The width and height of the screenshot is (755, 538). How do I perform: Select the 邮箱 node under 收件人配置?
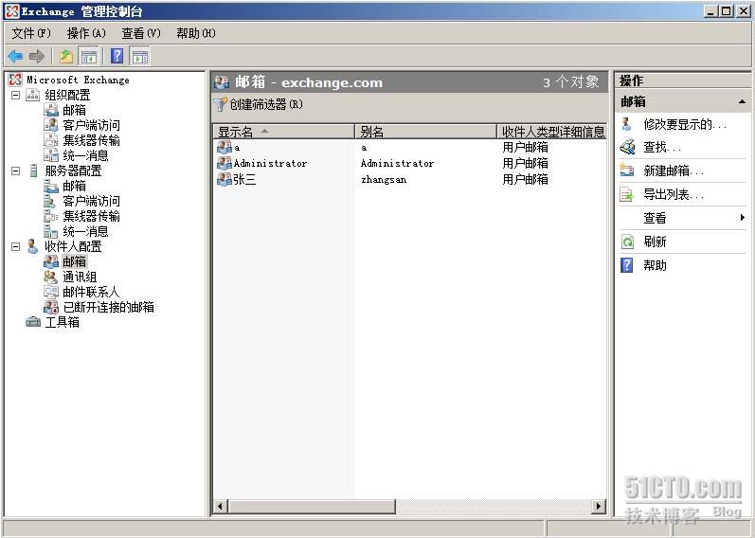pyautogui.click(x=74, y=261)
